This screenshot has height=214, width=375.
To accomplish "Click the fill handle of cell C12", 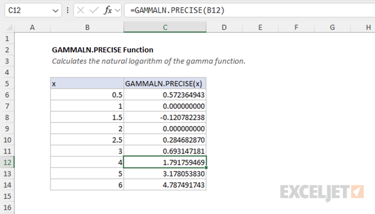I will 206,167.
